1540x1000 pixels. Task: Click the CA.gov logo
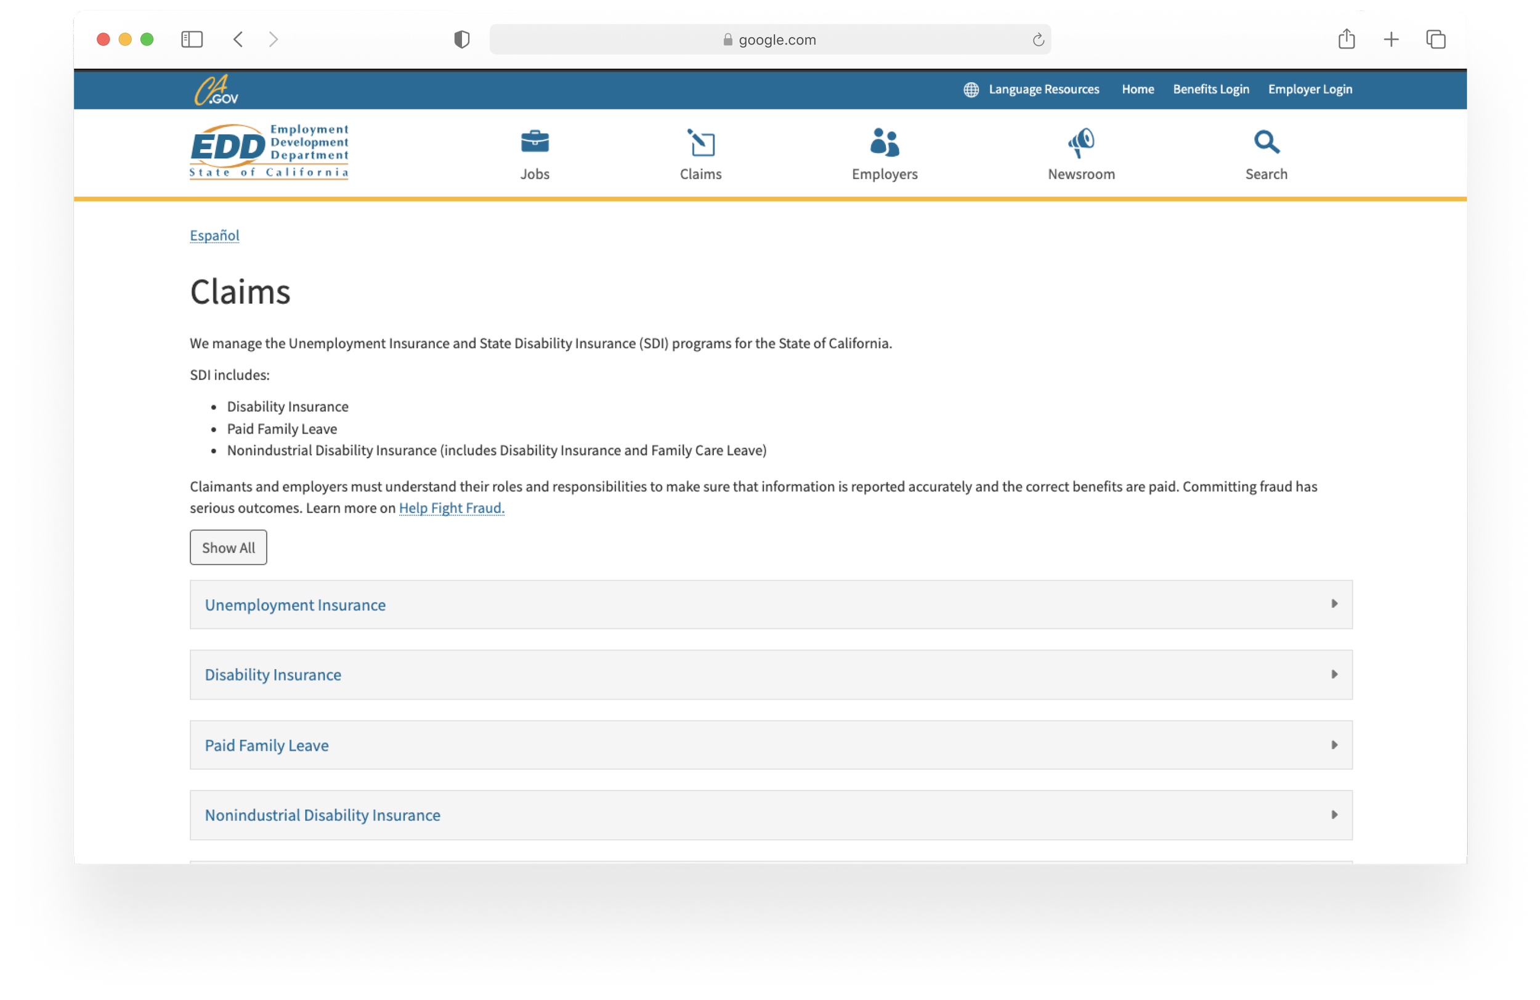217,90
